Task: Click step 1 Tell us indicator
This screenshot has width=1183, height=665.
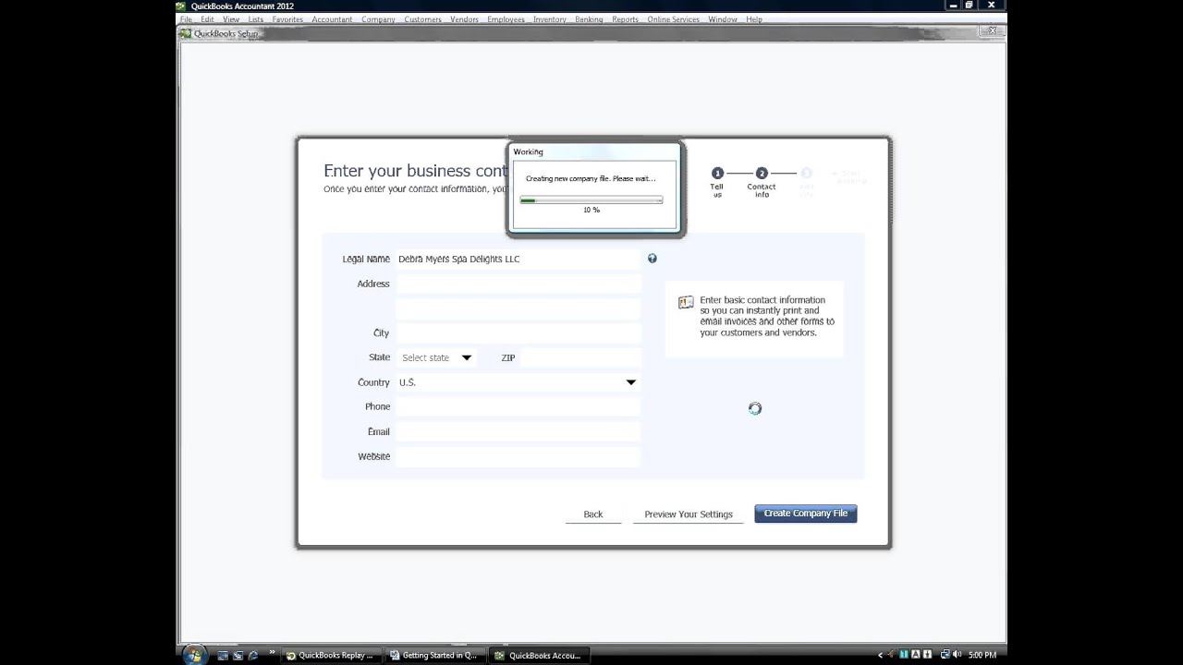Action: coord(717,173)
